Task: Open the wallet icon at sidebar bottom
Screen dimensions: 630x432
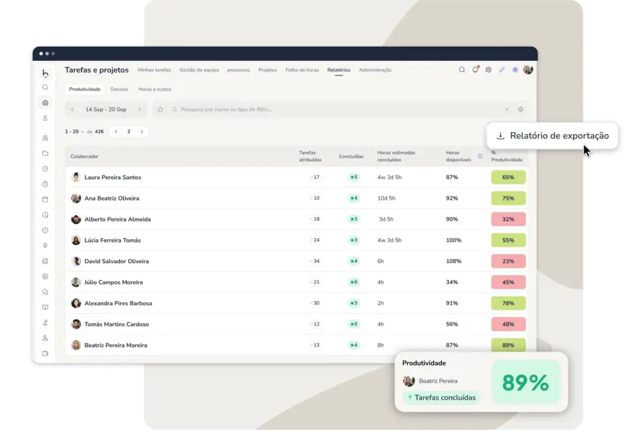Action: tap(46, 354)
